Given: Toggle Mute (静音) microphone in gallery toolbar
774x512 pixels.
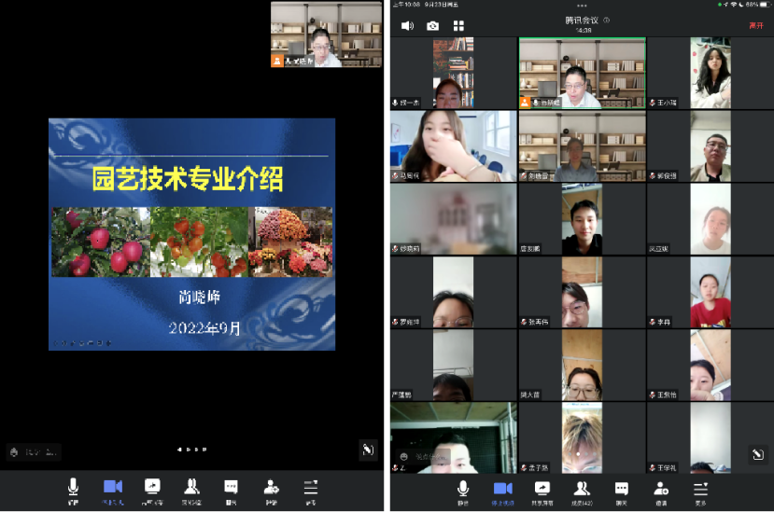Looking at the screenshot, I should point(462,491).
